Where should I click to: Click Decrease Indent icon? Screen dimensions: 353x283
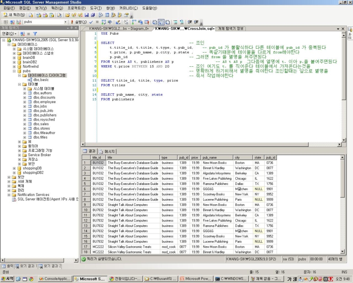(x=190, y=22)
